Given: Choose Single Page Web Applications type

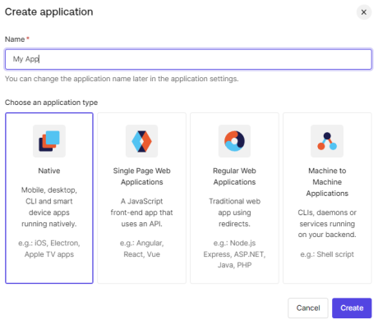Looking at the screenshot, I should [x=141, y=198].
